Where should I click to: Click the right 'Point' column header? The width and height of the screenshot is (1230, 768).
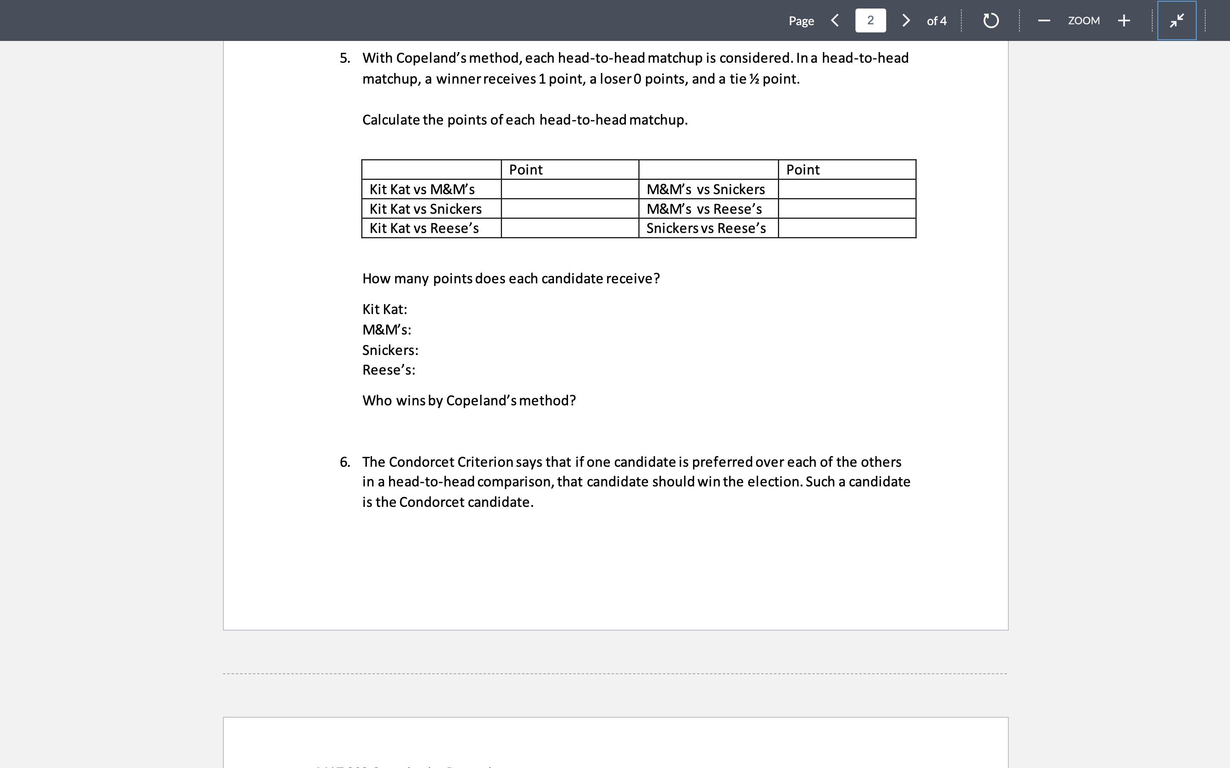coord(847,170)
